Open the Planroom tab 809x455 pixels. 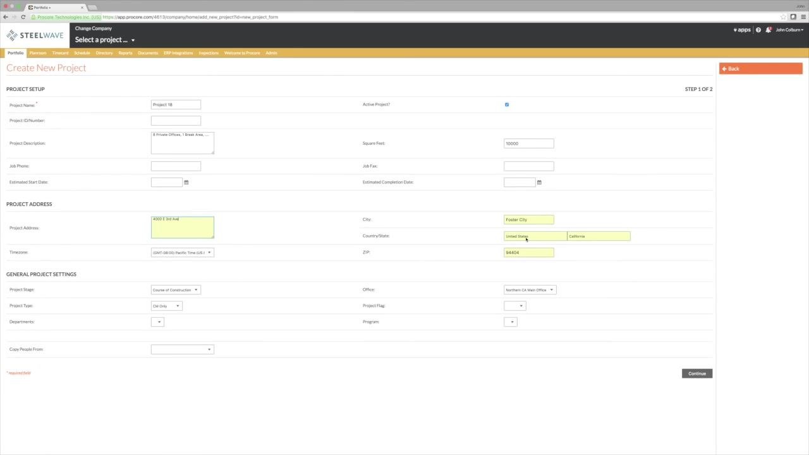click(38, 53)
